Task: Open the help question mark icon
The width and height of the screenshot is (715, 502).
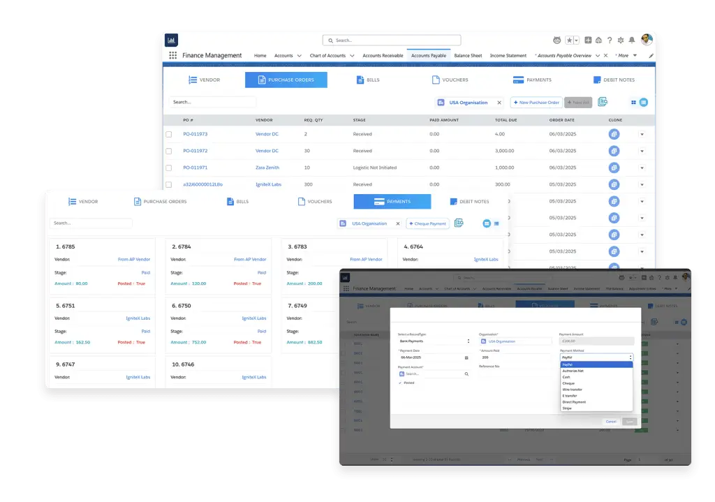Action: [610, 40]
